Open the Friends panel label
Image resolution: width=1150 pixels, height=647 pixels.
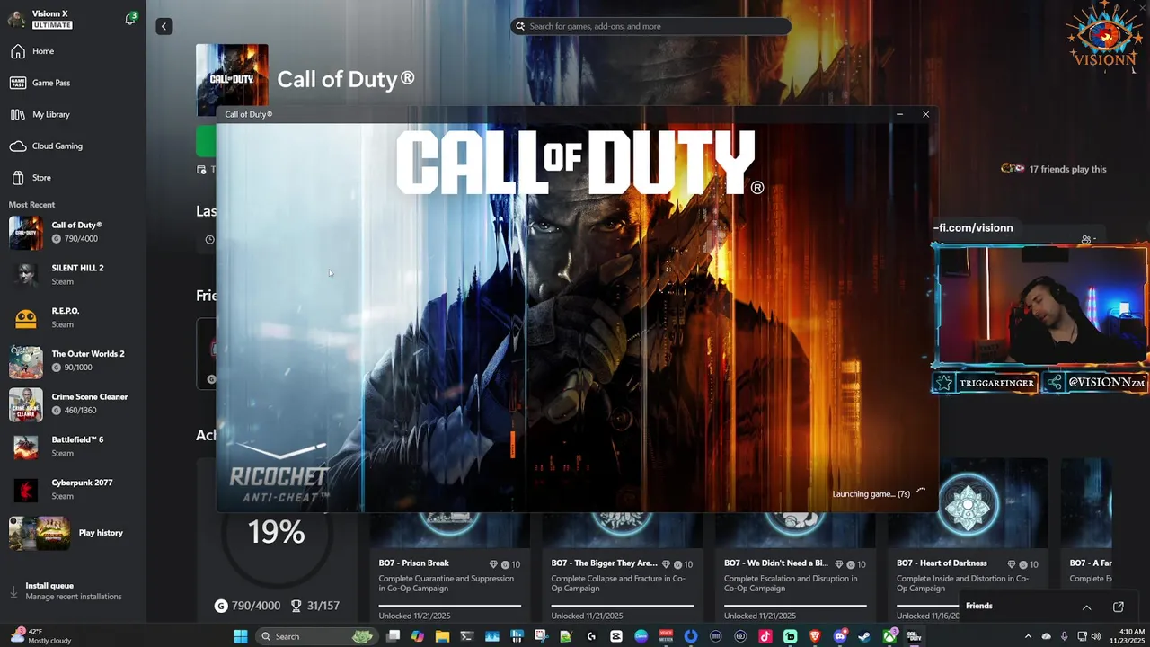(x=979, y=606)
